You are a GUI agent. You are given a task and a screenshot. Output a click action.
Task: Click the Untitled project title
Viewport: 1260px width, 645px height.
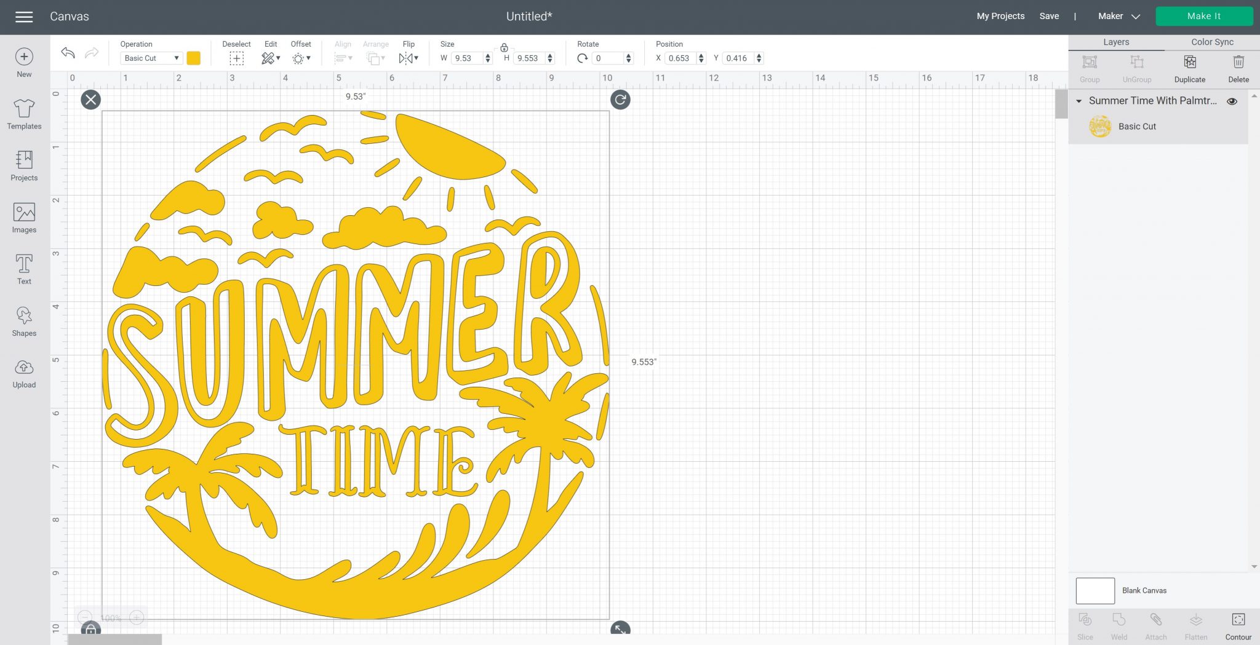529,17
